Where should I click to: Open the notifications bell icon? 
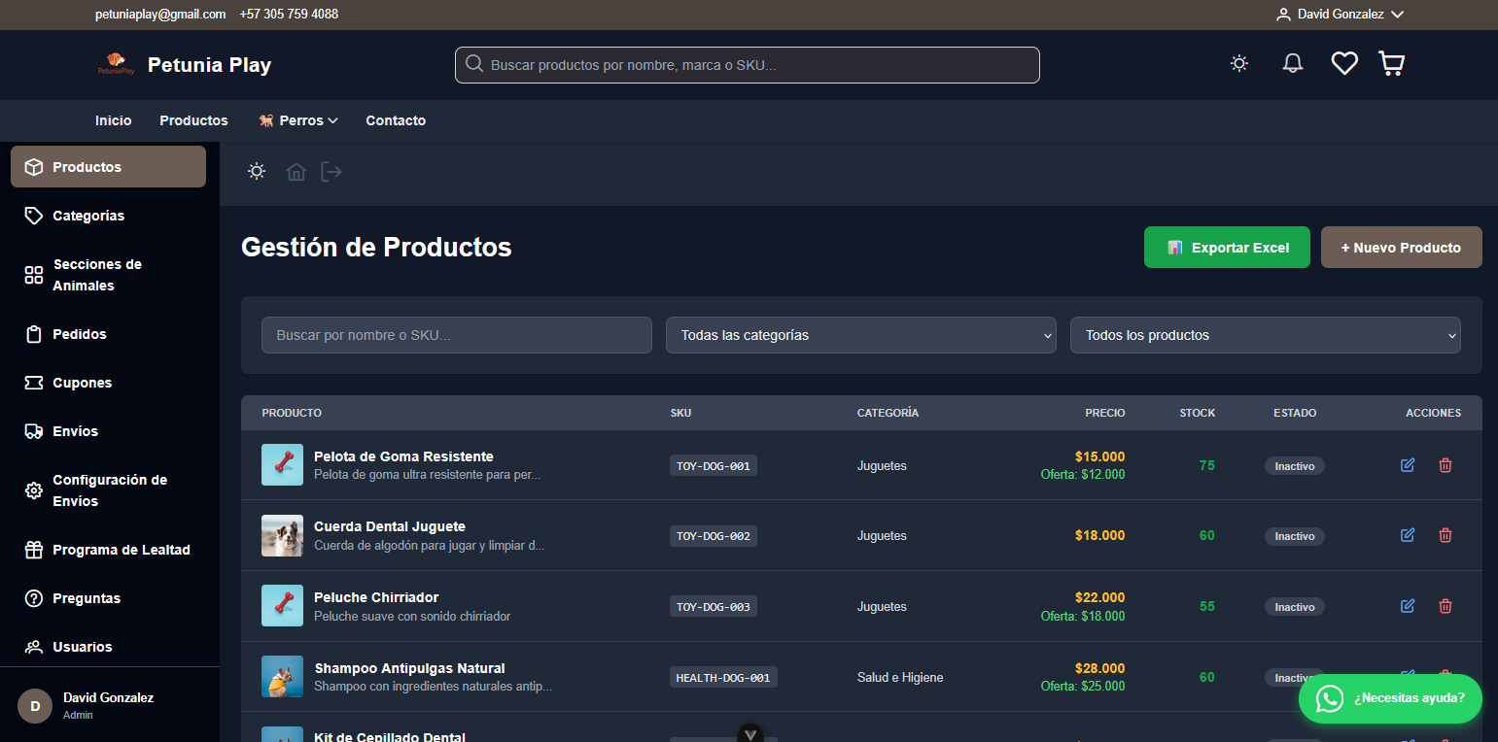point(1292,64)
